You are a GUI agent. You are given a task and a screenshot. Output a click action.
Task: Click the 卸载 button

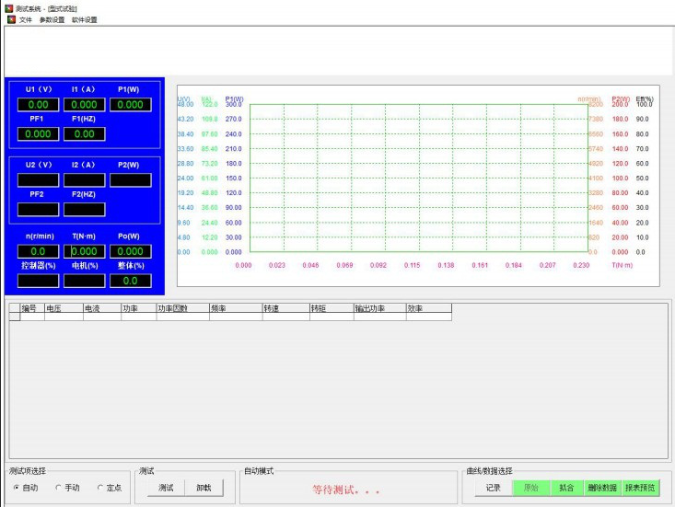coord(204,488)
